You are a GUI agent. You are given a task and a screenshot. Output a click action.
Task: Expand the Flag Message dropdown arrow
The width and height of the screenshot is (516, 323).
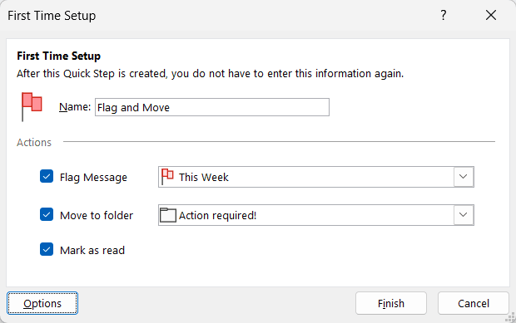click(464, 177)
